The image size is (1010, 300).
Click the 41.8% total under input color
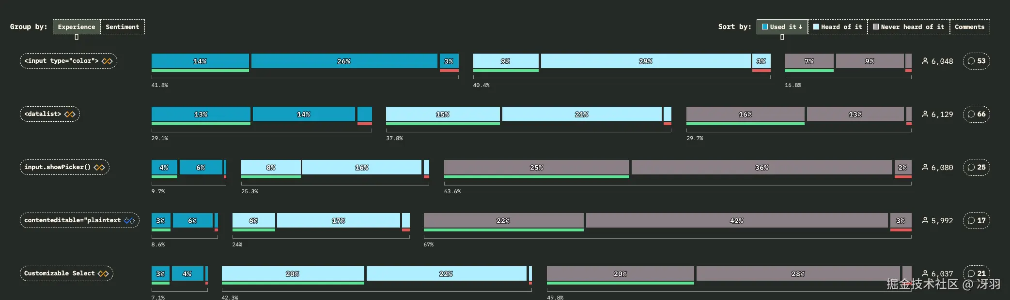pyautogui.click(x=160, y=85)
